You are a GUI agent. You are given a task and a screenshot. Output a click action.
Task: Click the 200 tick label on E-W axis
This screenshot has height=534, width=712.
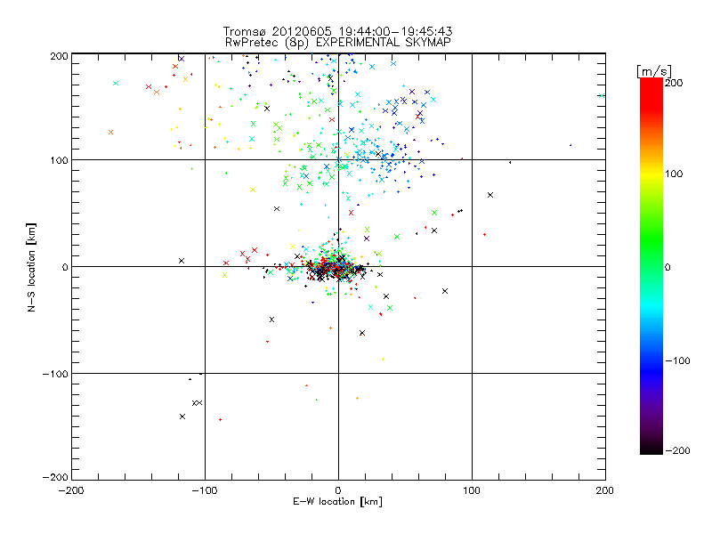[x=605, y=491]
